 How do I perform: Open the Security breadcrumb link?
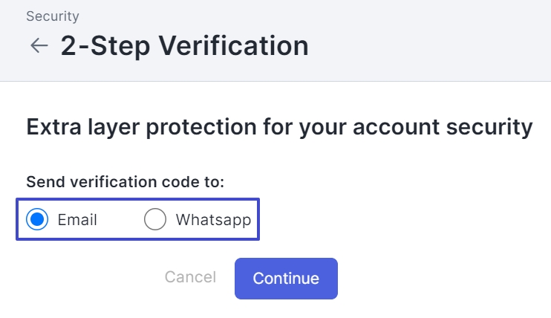click(53, 16)
